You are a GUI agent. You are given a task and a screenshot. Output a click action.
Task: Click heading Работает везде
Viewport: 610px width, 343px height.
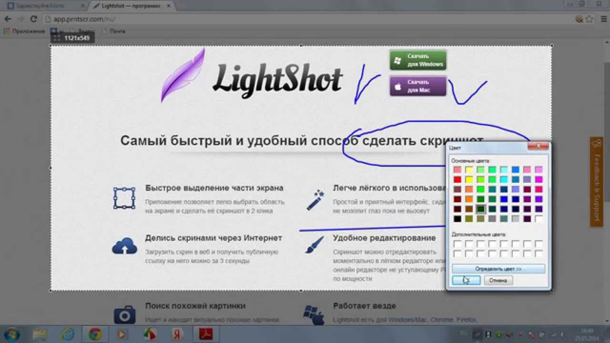click(x=365, y=306)
